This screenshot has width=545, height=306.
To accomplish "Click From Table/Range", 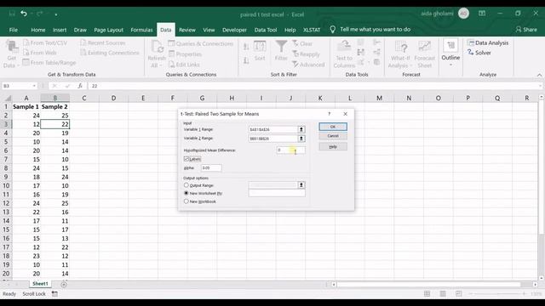I will pyautogui.click(x=49, y=62).
